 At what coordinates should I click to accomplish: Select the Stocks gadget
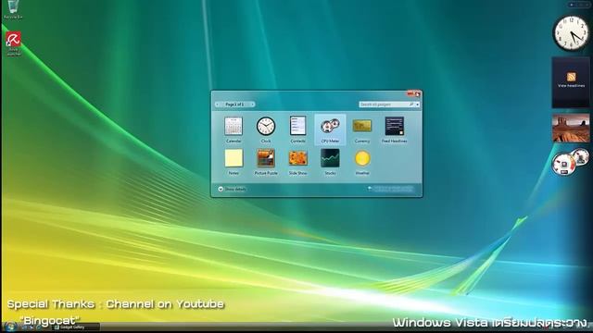click(x=330, y=162)
